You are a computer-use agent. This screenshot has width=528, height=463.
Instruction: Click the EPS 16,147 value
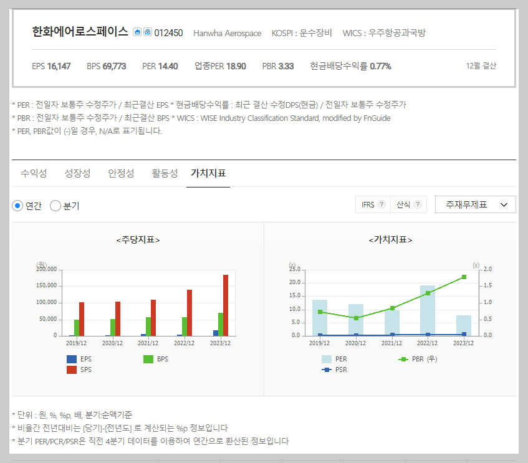(51, 66)
